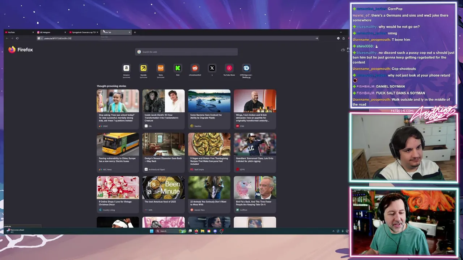Open Design's Newest Obsession story card
The width and height of the screenshot is (463, 260).
(163, 152)
